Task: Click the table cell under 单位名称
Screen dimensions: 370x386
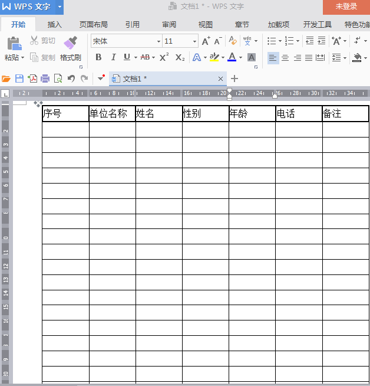Action: (x=112, y=129)
